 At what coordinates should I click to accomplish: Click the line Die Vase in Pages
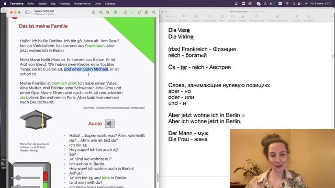click(x=179, y=30)
